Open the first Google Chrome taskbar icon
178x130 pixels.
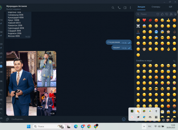(x=89, y=126)
